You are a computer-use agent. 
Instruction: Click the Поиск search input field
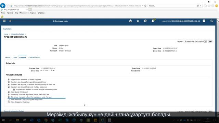172,6
